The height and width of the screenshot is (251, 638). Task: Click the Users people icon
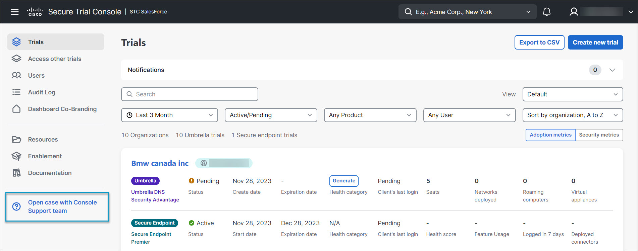pyautogui.click(x=16, y=75)
